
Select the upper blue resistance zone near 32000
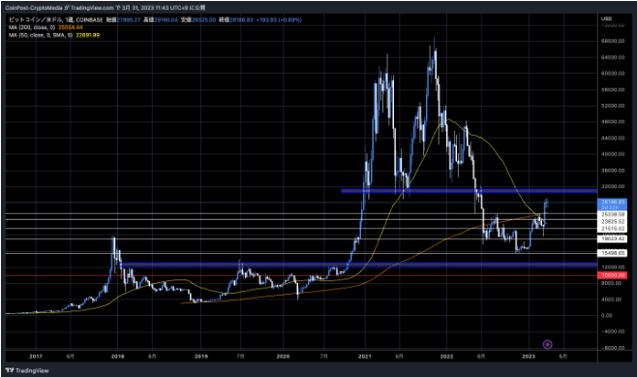pos(470,191)
